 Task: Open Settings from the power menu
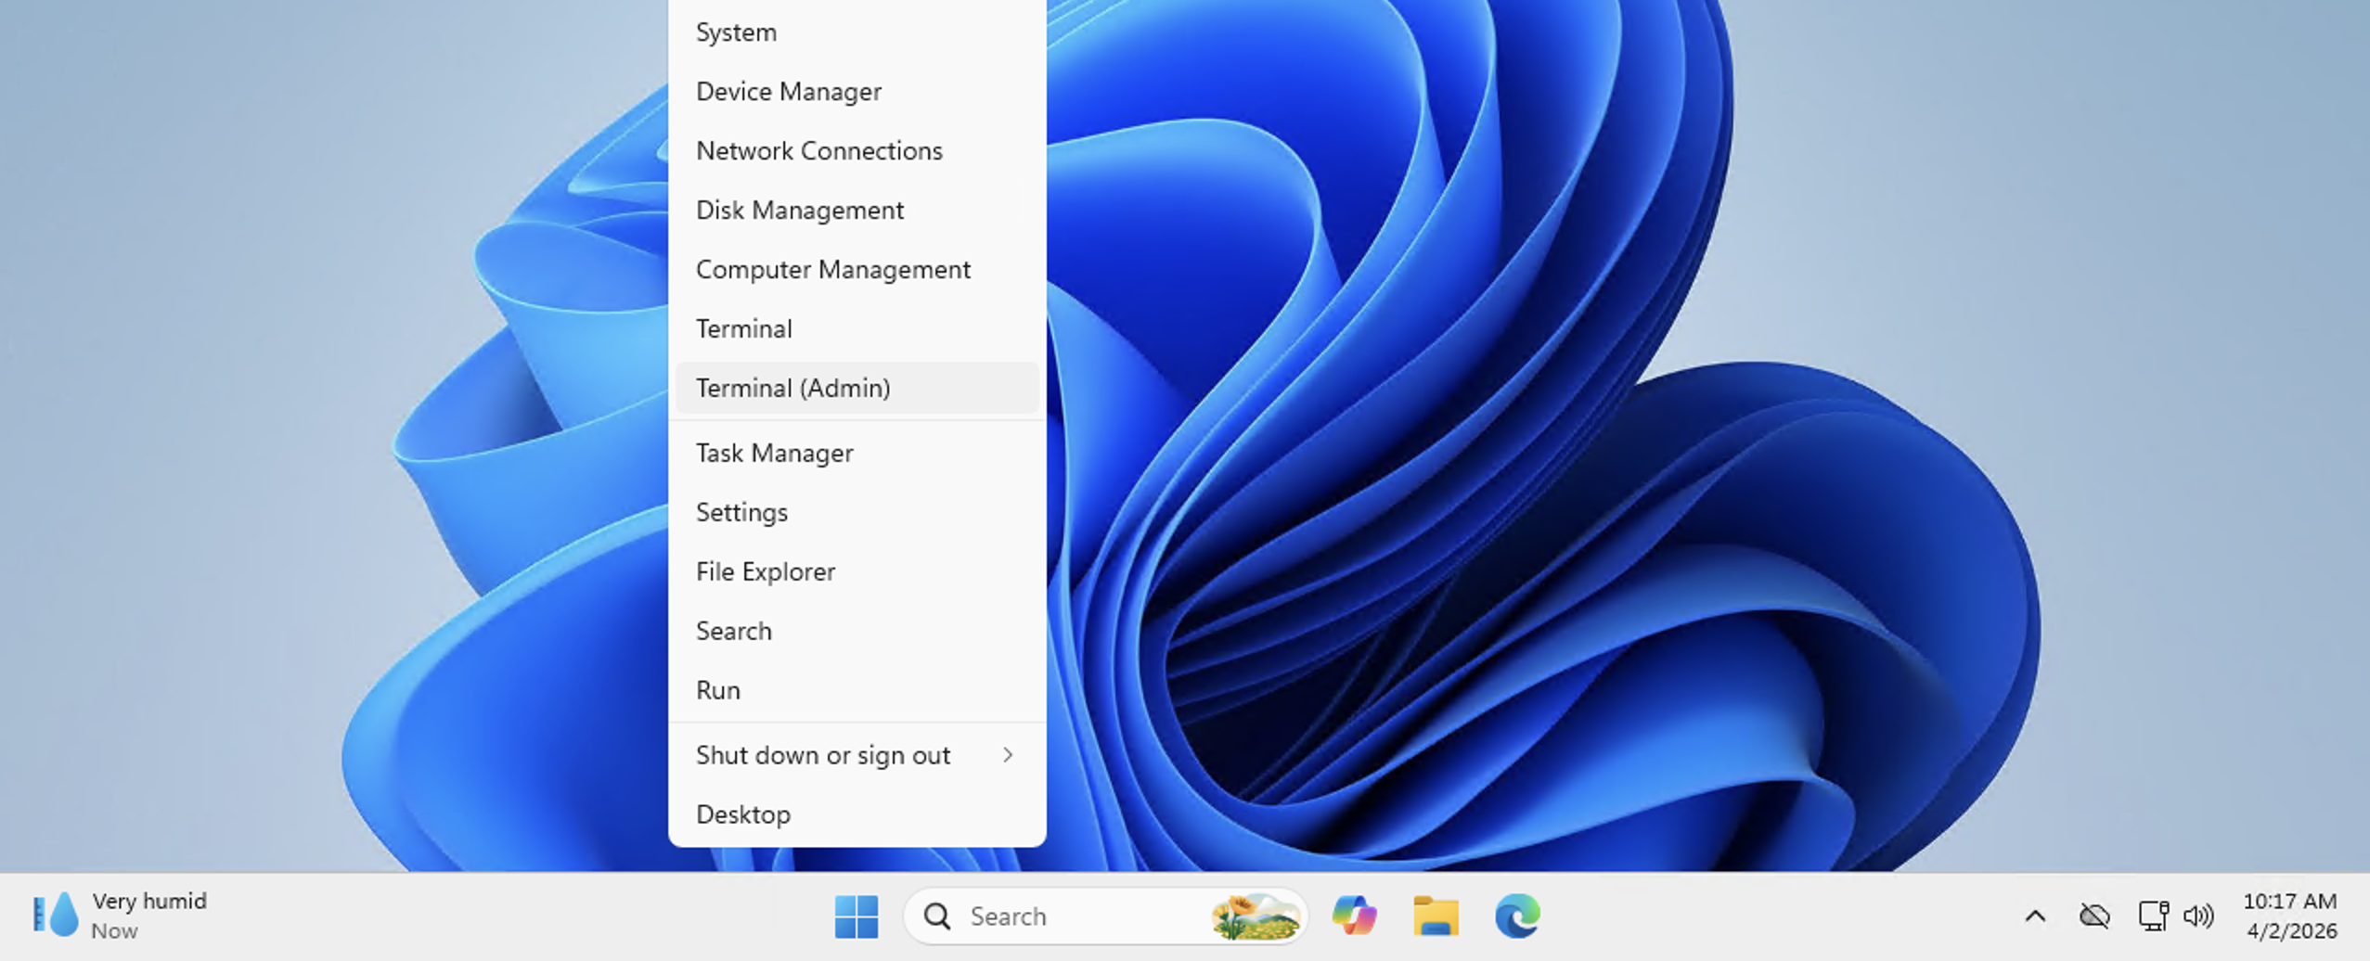(x=741, y=513)
